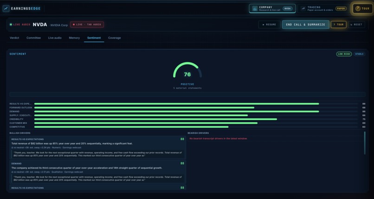Screen dimensions: 374x199
Task: Click the Low Risk badge
Action: pyautogui.click(x=344, y=54)
